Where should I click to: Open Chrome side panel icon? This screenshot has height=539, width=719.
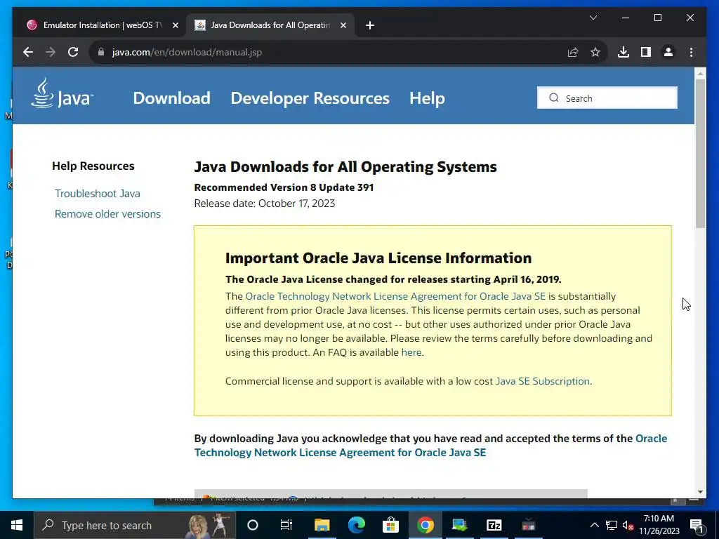646,52
